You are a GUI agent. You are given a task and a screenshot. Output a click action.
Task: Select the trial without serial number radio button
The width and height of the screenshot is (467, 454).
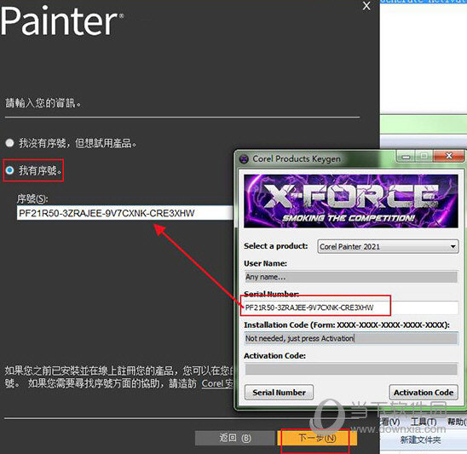click(x=9, y=143)
